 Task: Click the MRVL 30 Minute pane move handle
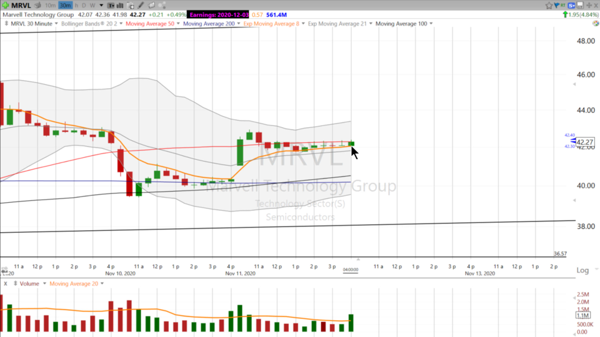click(x=6, y=24)
